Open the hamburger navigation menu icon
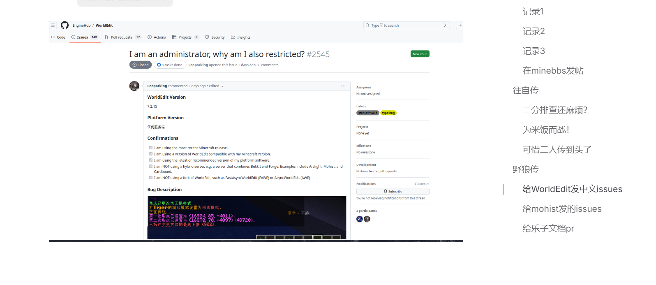The width and height of the screenshot is (656, 285). coord(53,25)
